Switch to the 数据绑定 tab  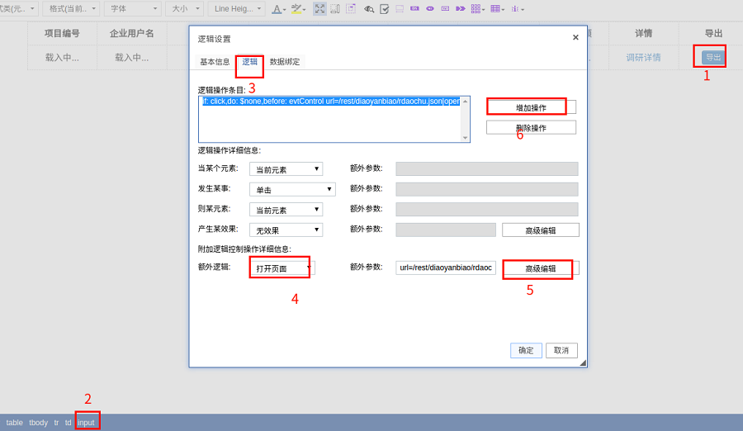pyautogui.click(x=285, y=62)
